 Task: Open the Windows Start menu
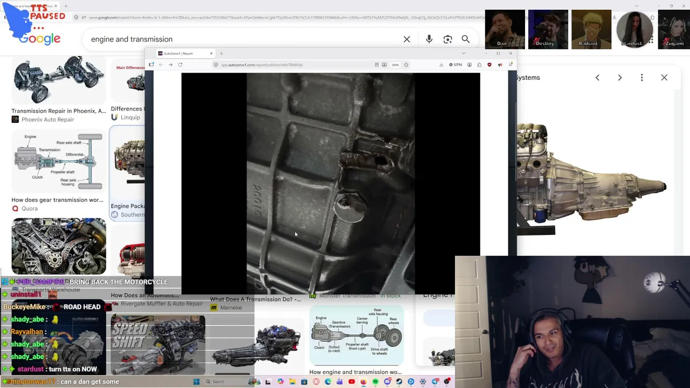196,382
